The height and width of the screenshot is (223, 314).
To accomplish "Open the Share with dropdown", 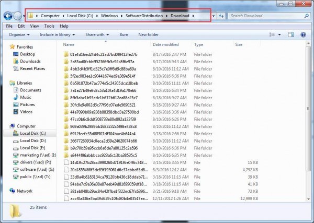I will (97, 34).
